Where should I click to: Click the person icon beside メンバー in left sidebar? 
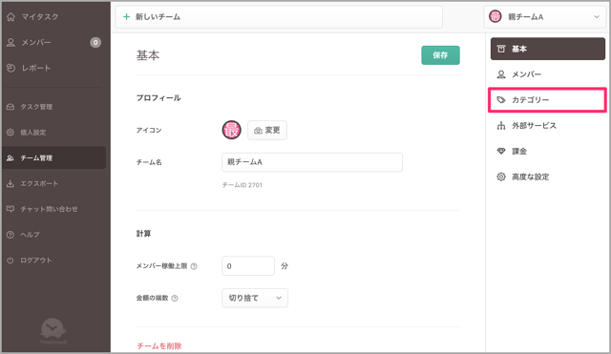coord(11,42)
